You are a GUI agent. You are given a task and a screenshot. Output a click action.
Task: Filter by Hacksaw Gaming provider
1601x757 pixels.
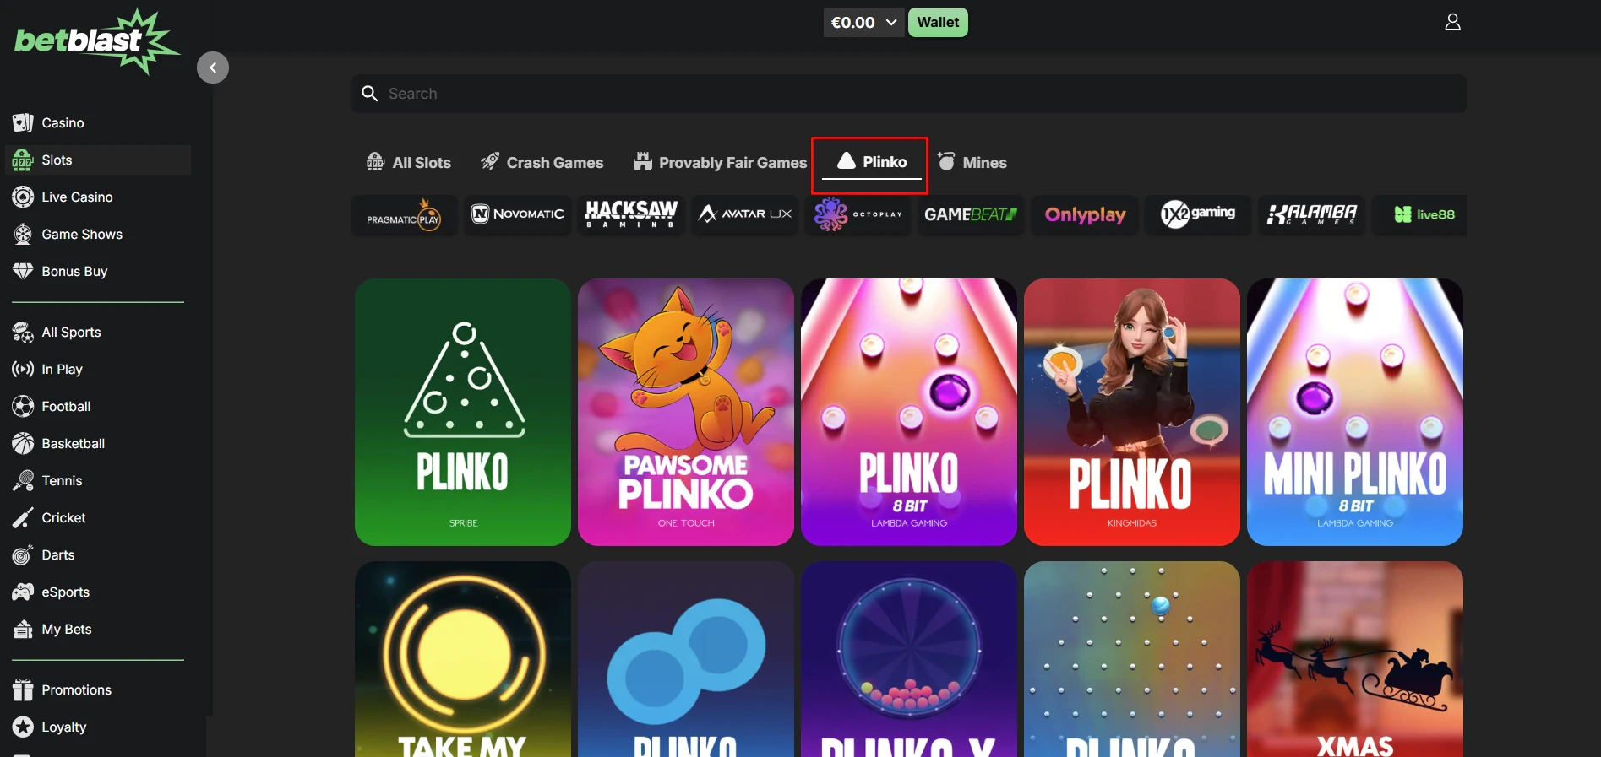(631, 214)
